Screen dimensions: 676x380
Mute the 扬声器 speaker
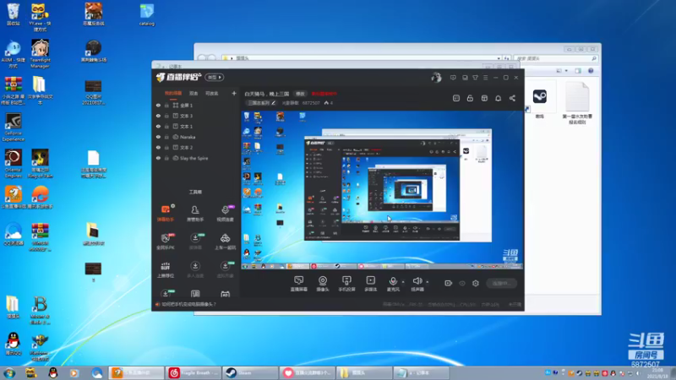point(417,281)
